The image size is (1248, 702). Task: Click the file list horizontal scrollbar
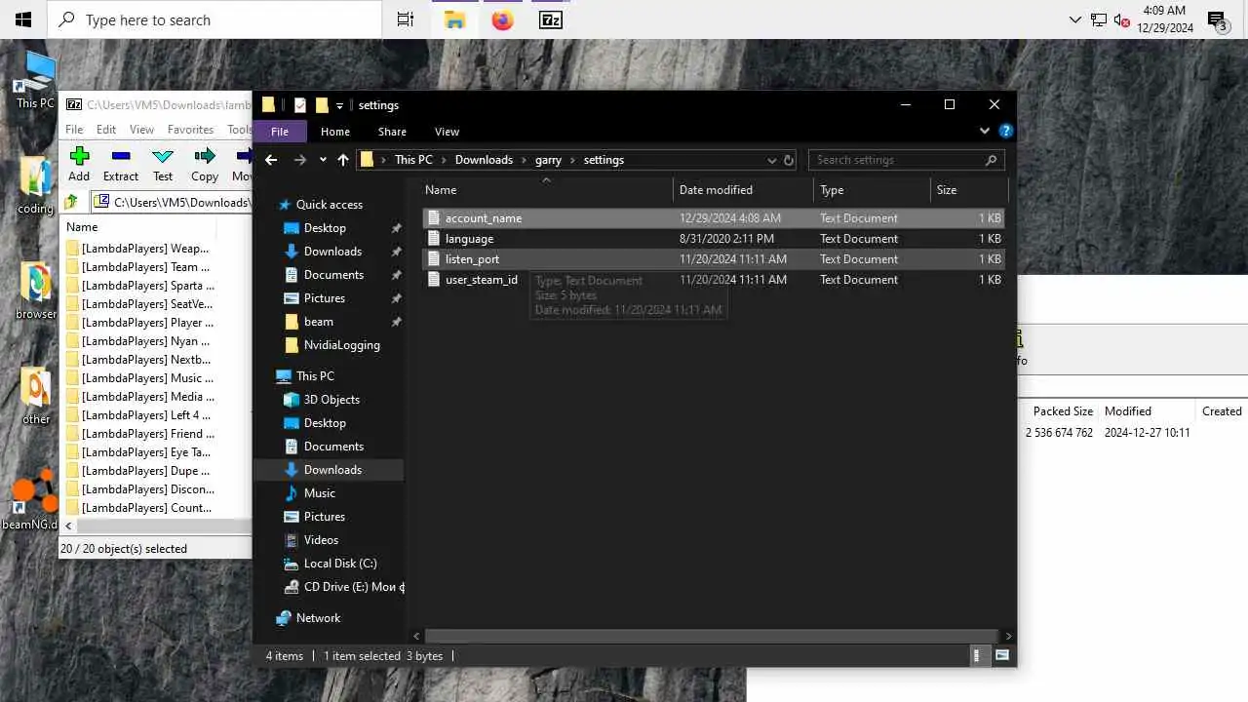(x=712, y=636)
